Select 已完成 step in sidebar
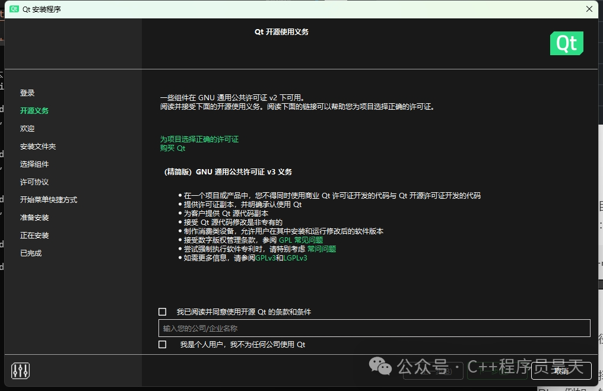The image size is (603, 391). pos(31,253)
